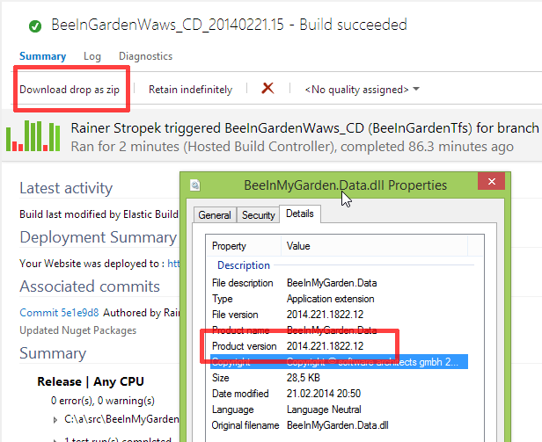Select the Type Application extension row
The width and height of the screenshot is (542, 442).
pos(339,299)
